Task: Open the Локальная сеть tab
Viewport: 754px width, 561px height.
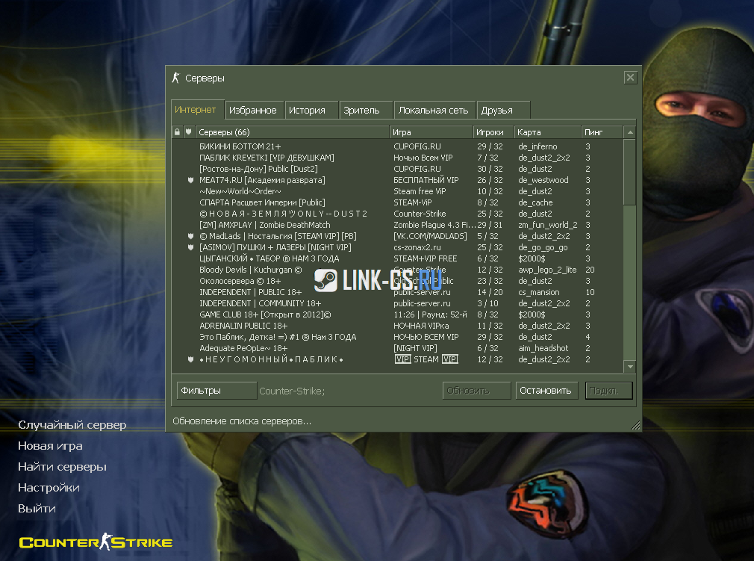Action: click(x=433, y=110)
